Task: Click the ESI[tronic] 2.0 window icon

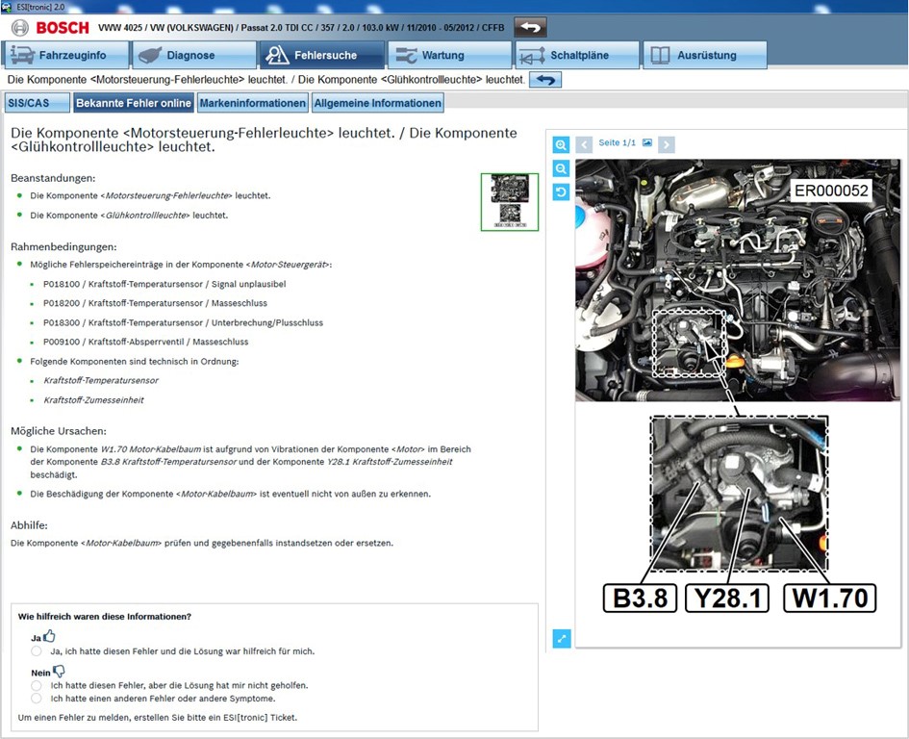Action: 7,7
